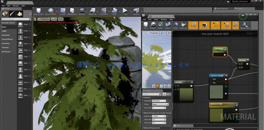Open Settings dropdown arrow in toolbar
Screen dimensions: 264x130
click(86, 12)
